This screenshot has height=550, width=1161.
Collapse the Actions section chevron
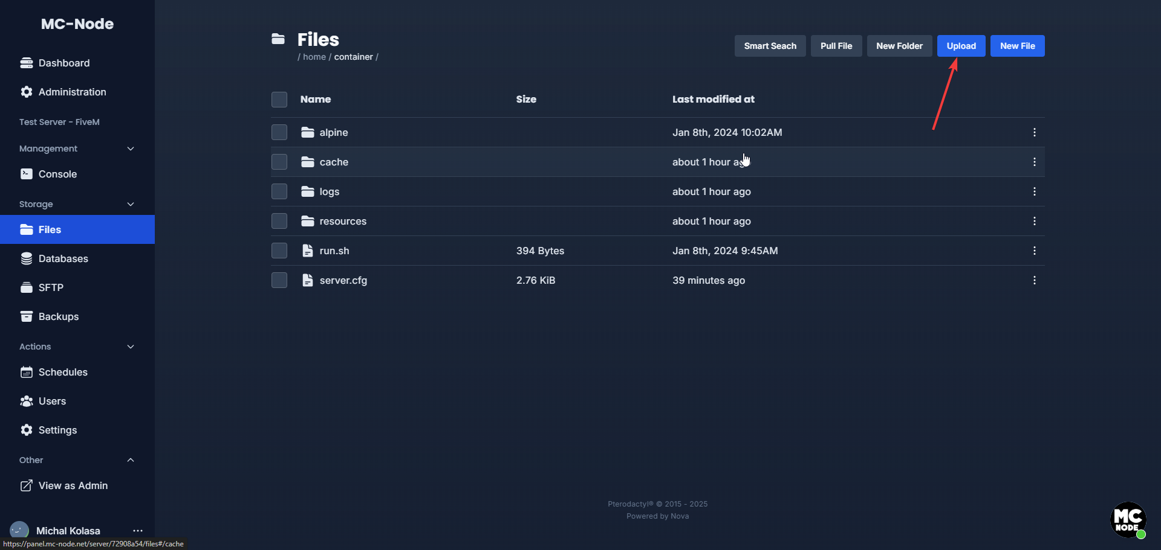131,347
